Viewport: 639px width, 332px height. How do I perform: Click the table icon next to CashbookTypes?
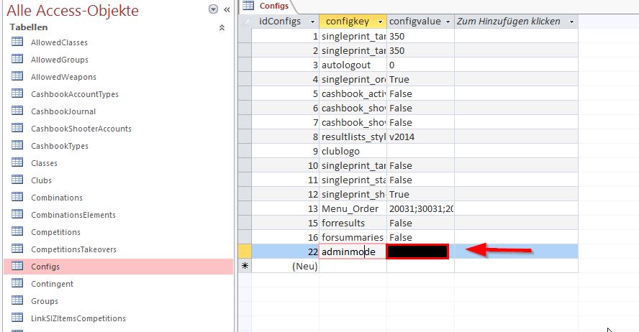pos(17,146)
